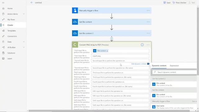Click the Sixth input file field

point(120,100)
